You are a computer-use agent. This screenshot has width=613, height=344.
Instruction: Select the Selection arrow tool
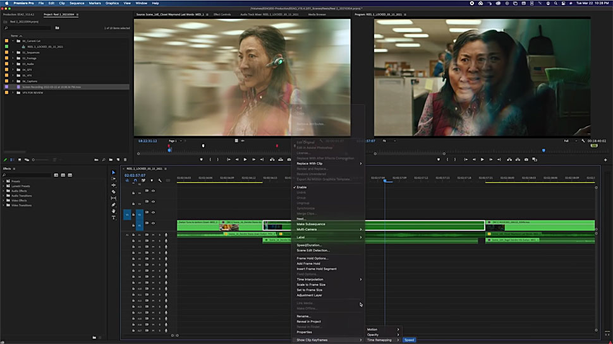pyautogui.click(x=114, y=172)
